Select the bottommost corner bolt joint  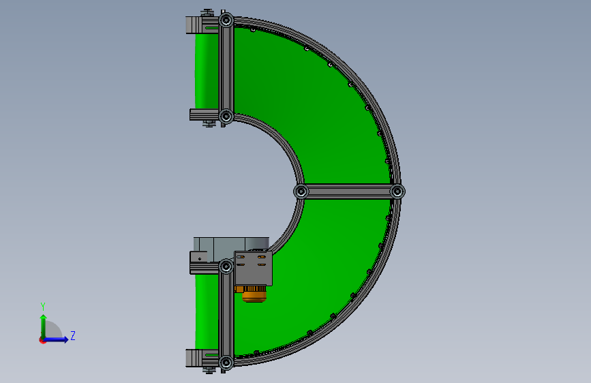pyautogui.click(x=226, y=363)
